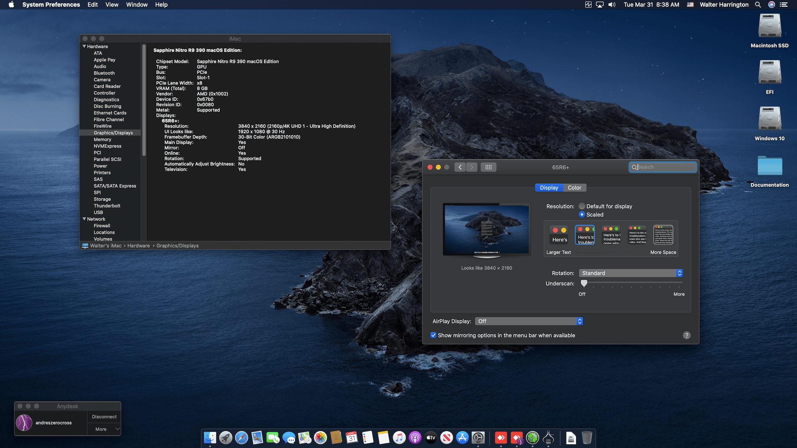The image size is (797, 448).
Task: Click the volume icon in the menu bar
Action: tap(612, 5)
